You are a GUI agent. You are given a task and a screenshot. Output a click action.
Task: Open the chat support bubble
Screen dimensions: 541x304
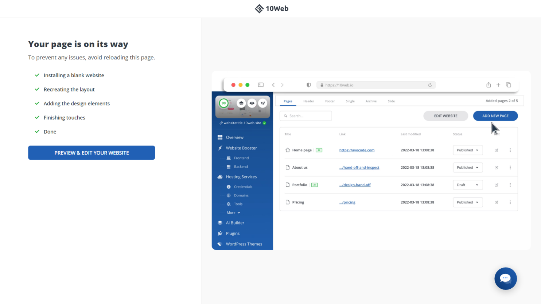pyautogui.click(x=505, y=278)
